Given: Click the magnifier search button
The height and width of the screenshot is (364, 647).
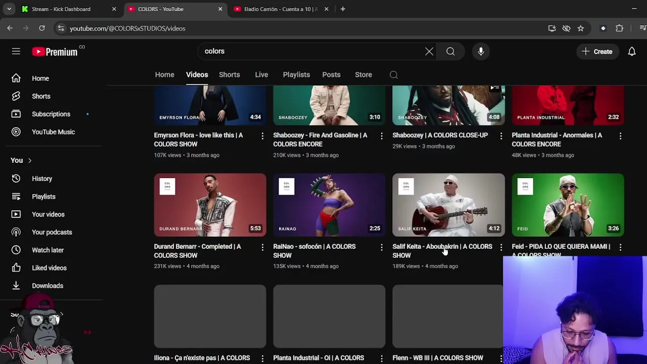Looking at the screenshot, I should [450, 51].
